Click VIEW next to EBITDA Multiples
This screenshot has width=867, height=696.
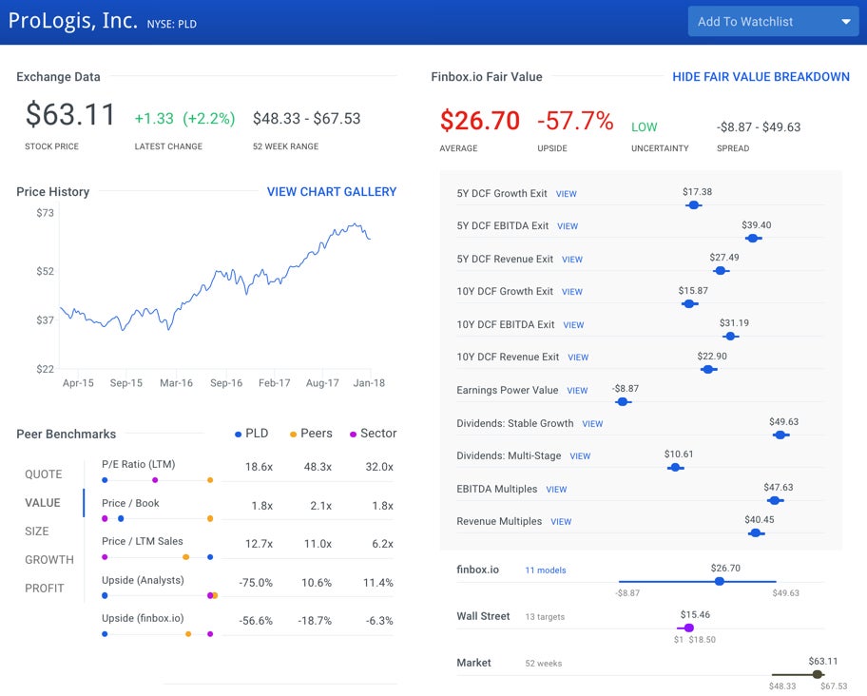coord(556,490)
